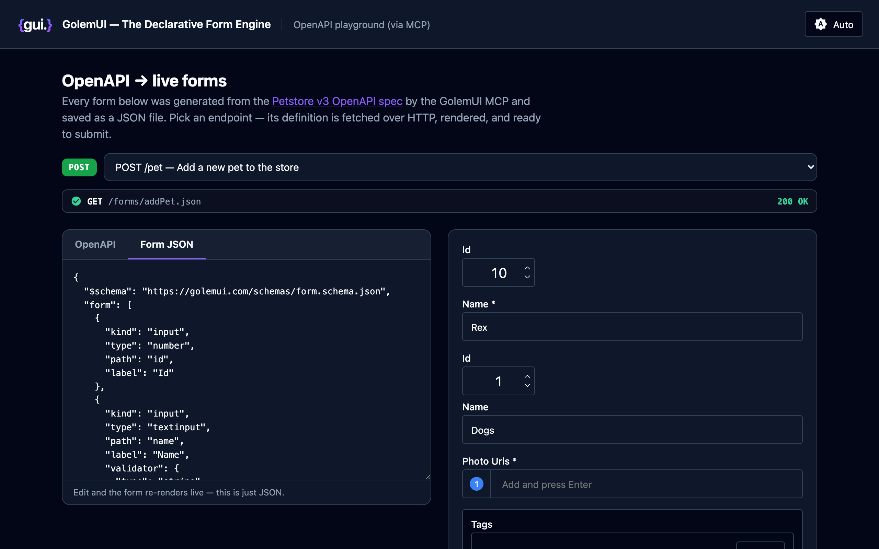
Task: Toggle the Auto theme button
Action: [833, 24]
